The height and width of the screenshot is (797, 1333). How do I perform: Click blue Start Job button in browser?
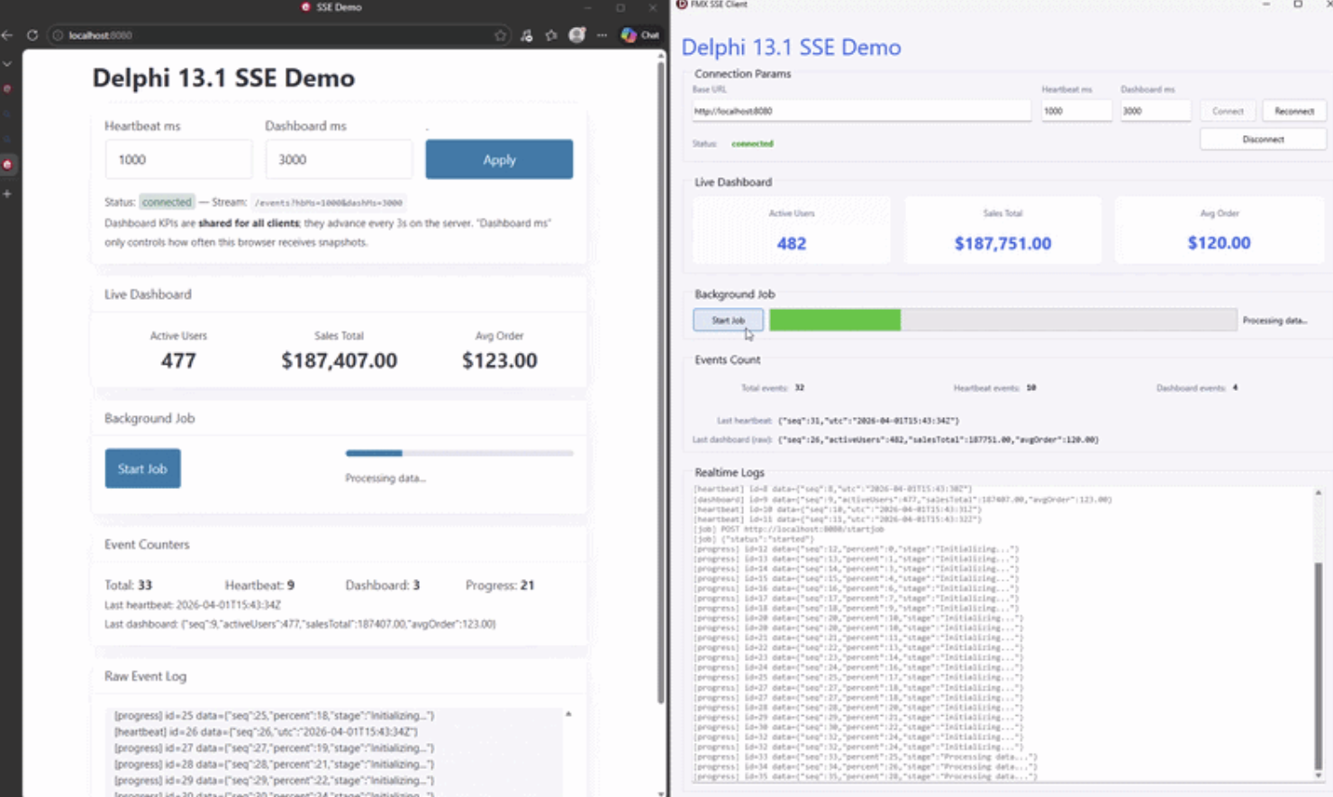pos(142,468)
